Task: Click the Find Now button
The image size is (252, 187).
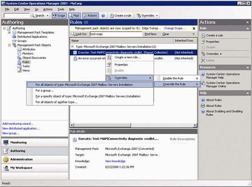Action: pos(151,34)
